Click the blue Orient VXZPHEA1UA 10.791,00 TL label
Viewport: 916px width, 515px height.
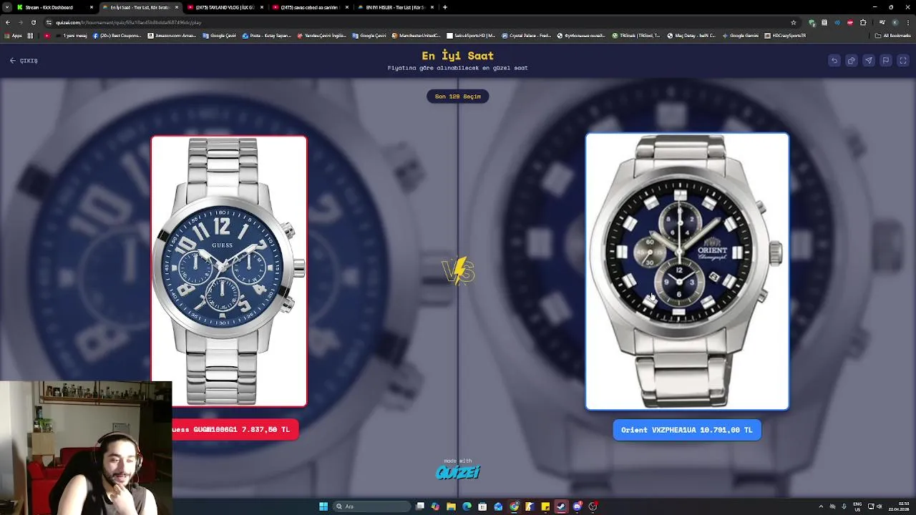click(687, 430)
